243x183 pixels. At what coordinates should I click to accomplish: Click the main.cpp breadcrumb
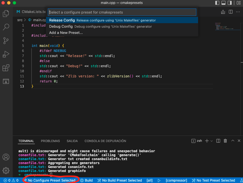38,20
